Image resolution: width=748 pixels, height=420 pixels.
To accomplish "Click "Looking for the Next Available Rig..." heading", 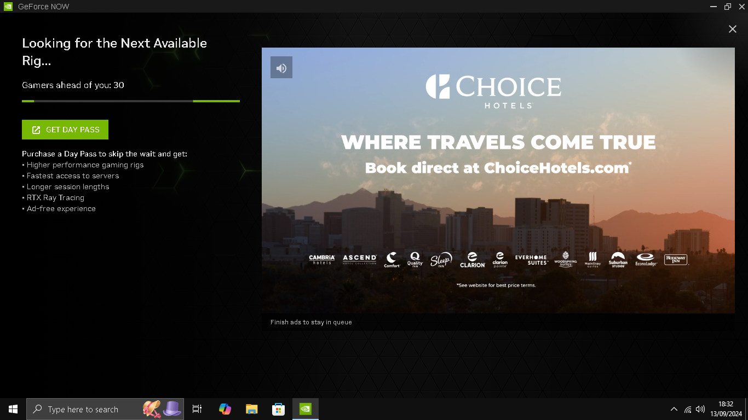I will pyautogui.click(x=114, y=52).
